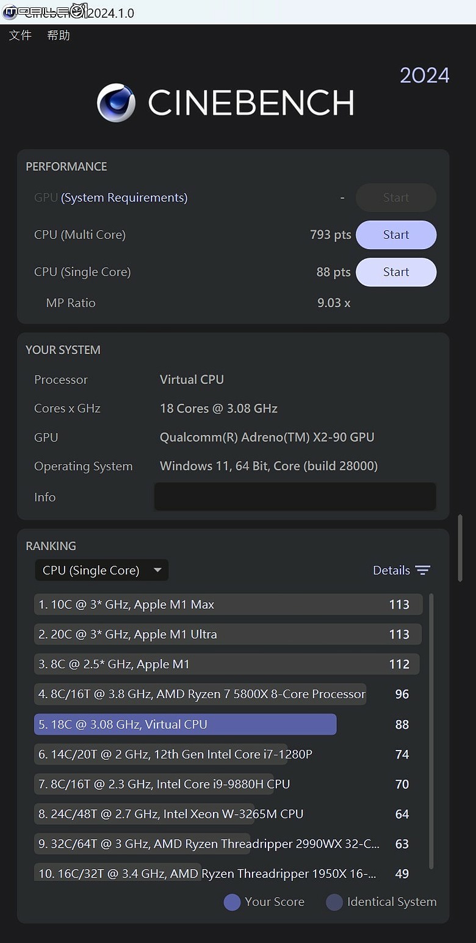Click the PERFORMANCE section heading
Viewport: 476px width, 943px height.
tap(67, 167)
